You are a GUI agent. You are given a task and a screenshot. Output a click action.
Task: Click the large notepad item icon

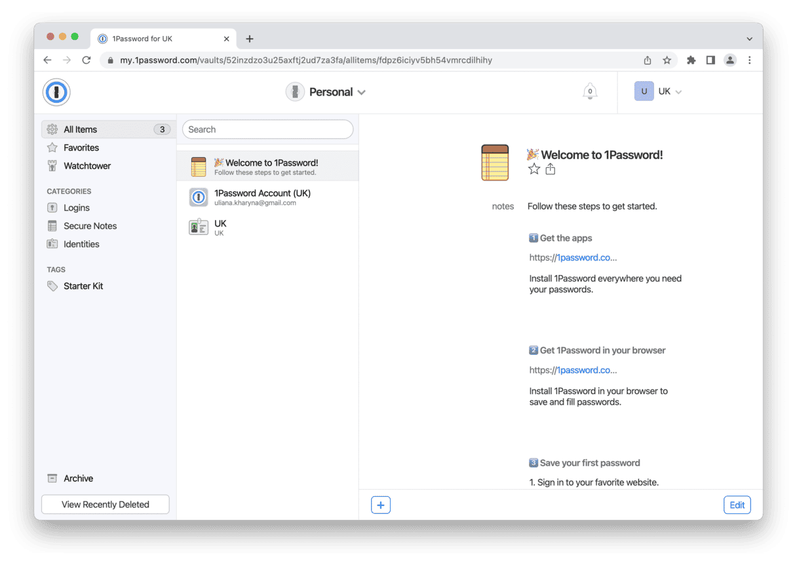pos(495,163)
